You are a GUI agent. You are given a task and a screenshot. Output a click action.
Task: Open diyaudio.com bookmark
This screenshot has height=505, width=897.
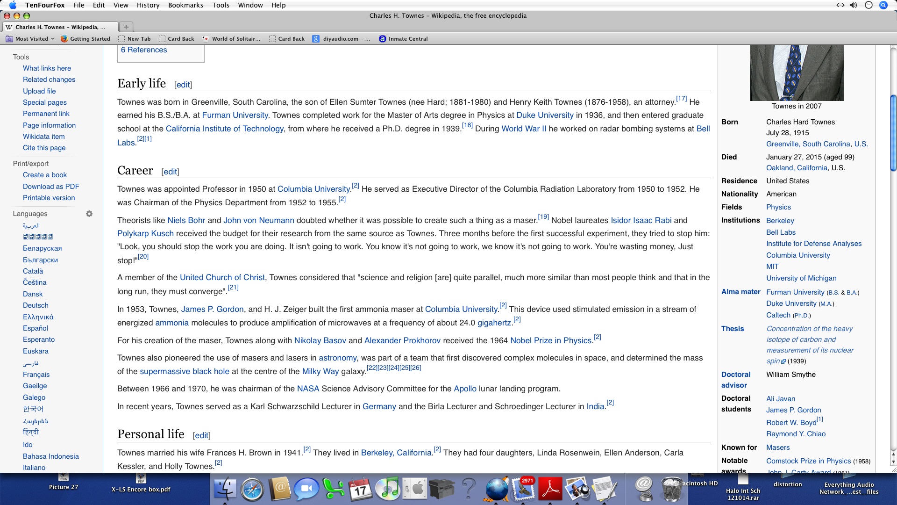coord(341,39)
